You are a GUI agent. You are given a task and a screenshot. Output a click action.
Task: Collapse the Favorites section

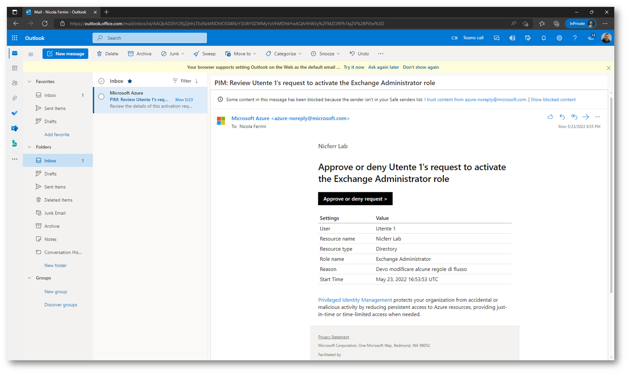29,81
